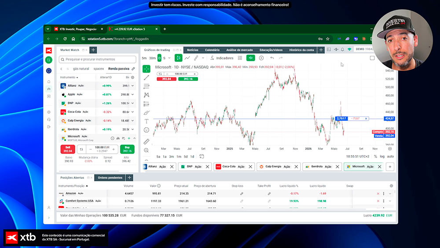Open the chart layout grid icon
Viewport: 440px width, 248px height.
click(x=240, y=58)
